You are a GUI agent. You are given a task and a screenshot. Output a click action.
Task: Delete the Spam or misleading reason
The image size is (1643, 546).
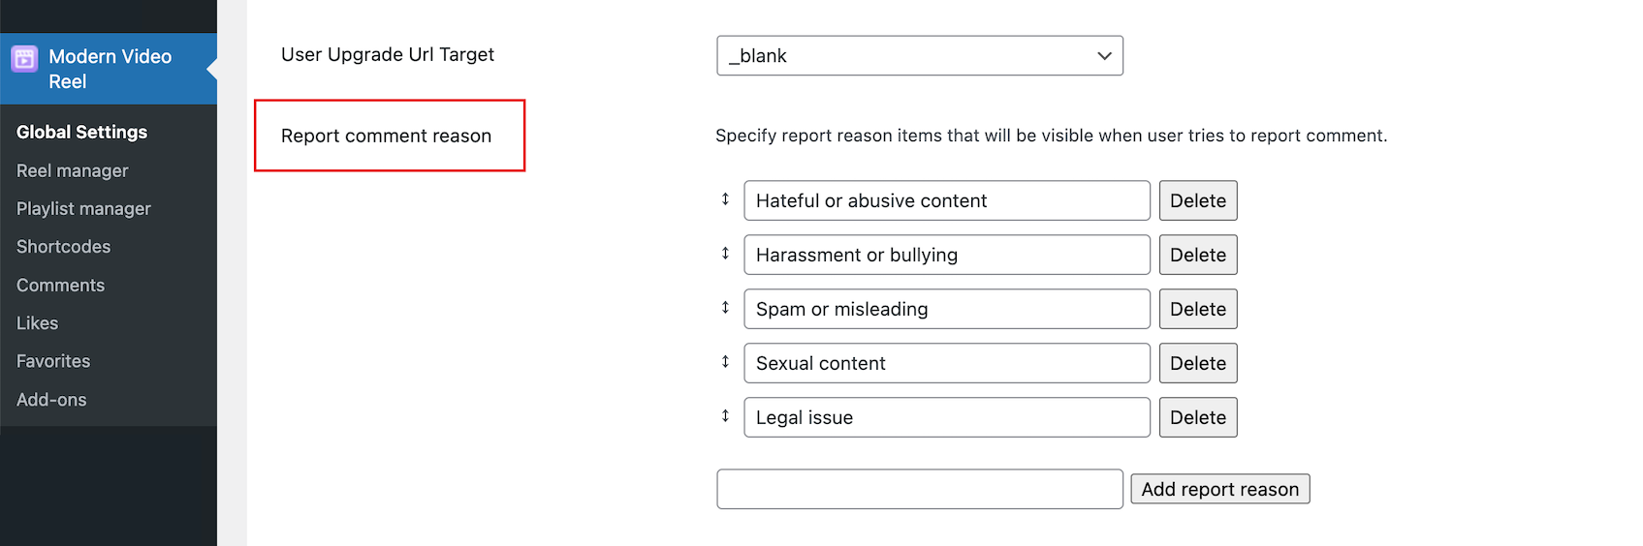coord(1197,310)
